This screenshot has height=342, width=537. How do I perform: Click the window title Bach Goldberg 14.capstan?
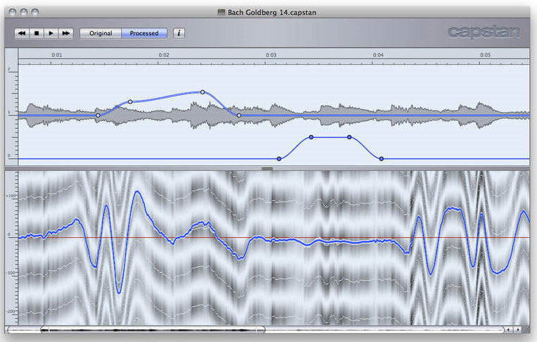click(x=272, y=13)
